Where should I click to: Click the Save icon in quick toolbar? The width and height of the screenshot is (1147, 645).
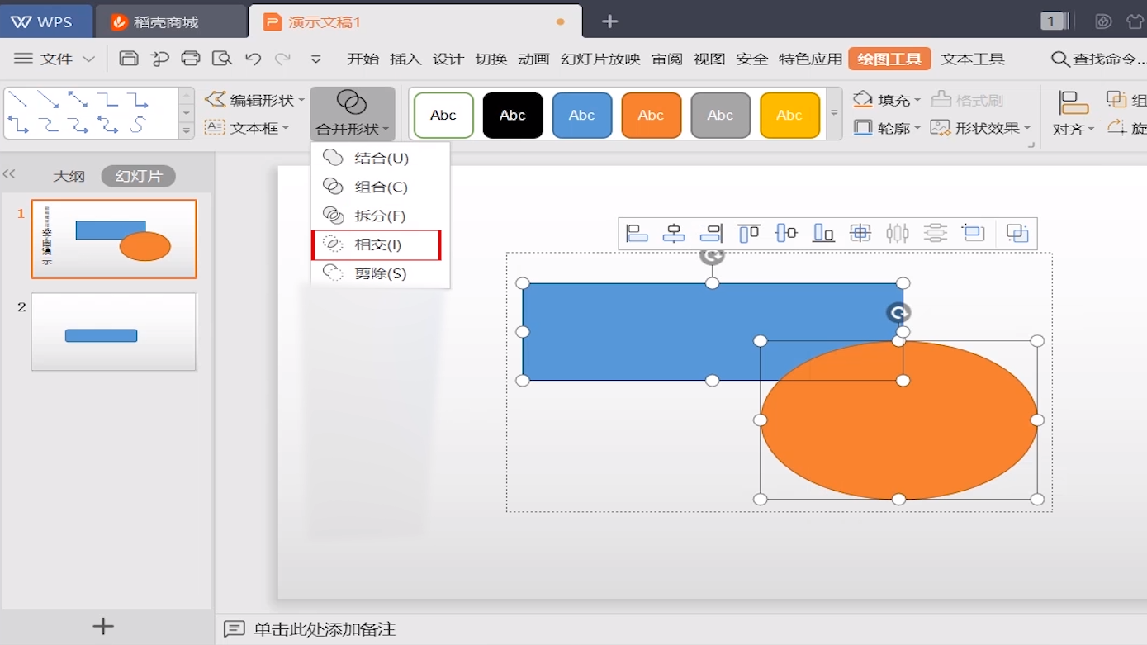129,58
